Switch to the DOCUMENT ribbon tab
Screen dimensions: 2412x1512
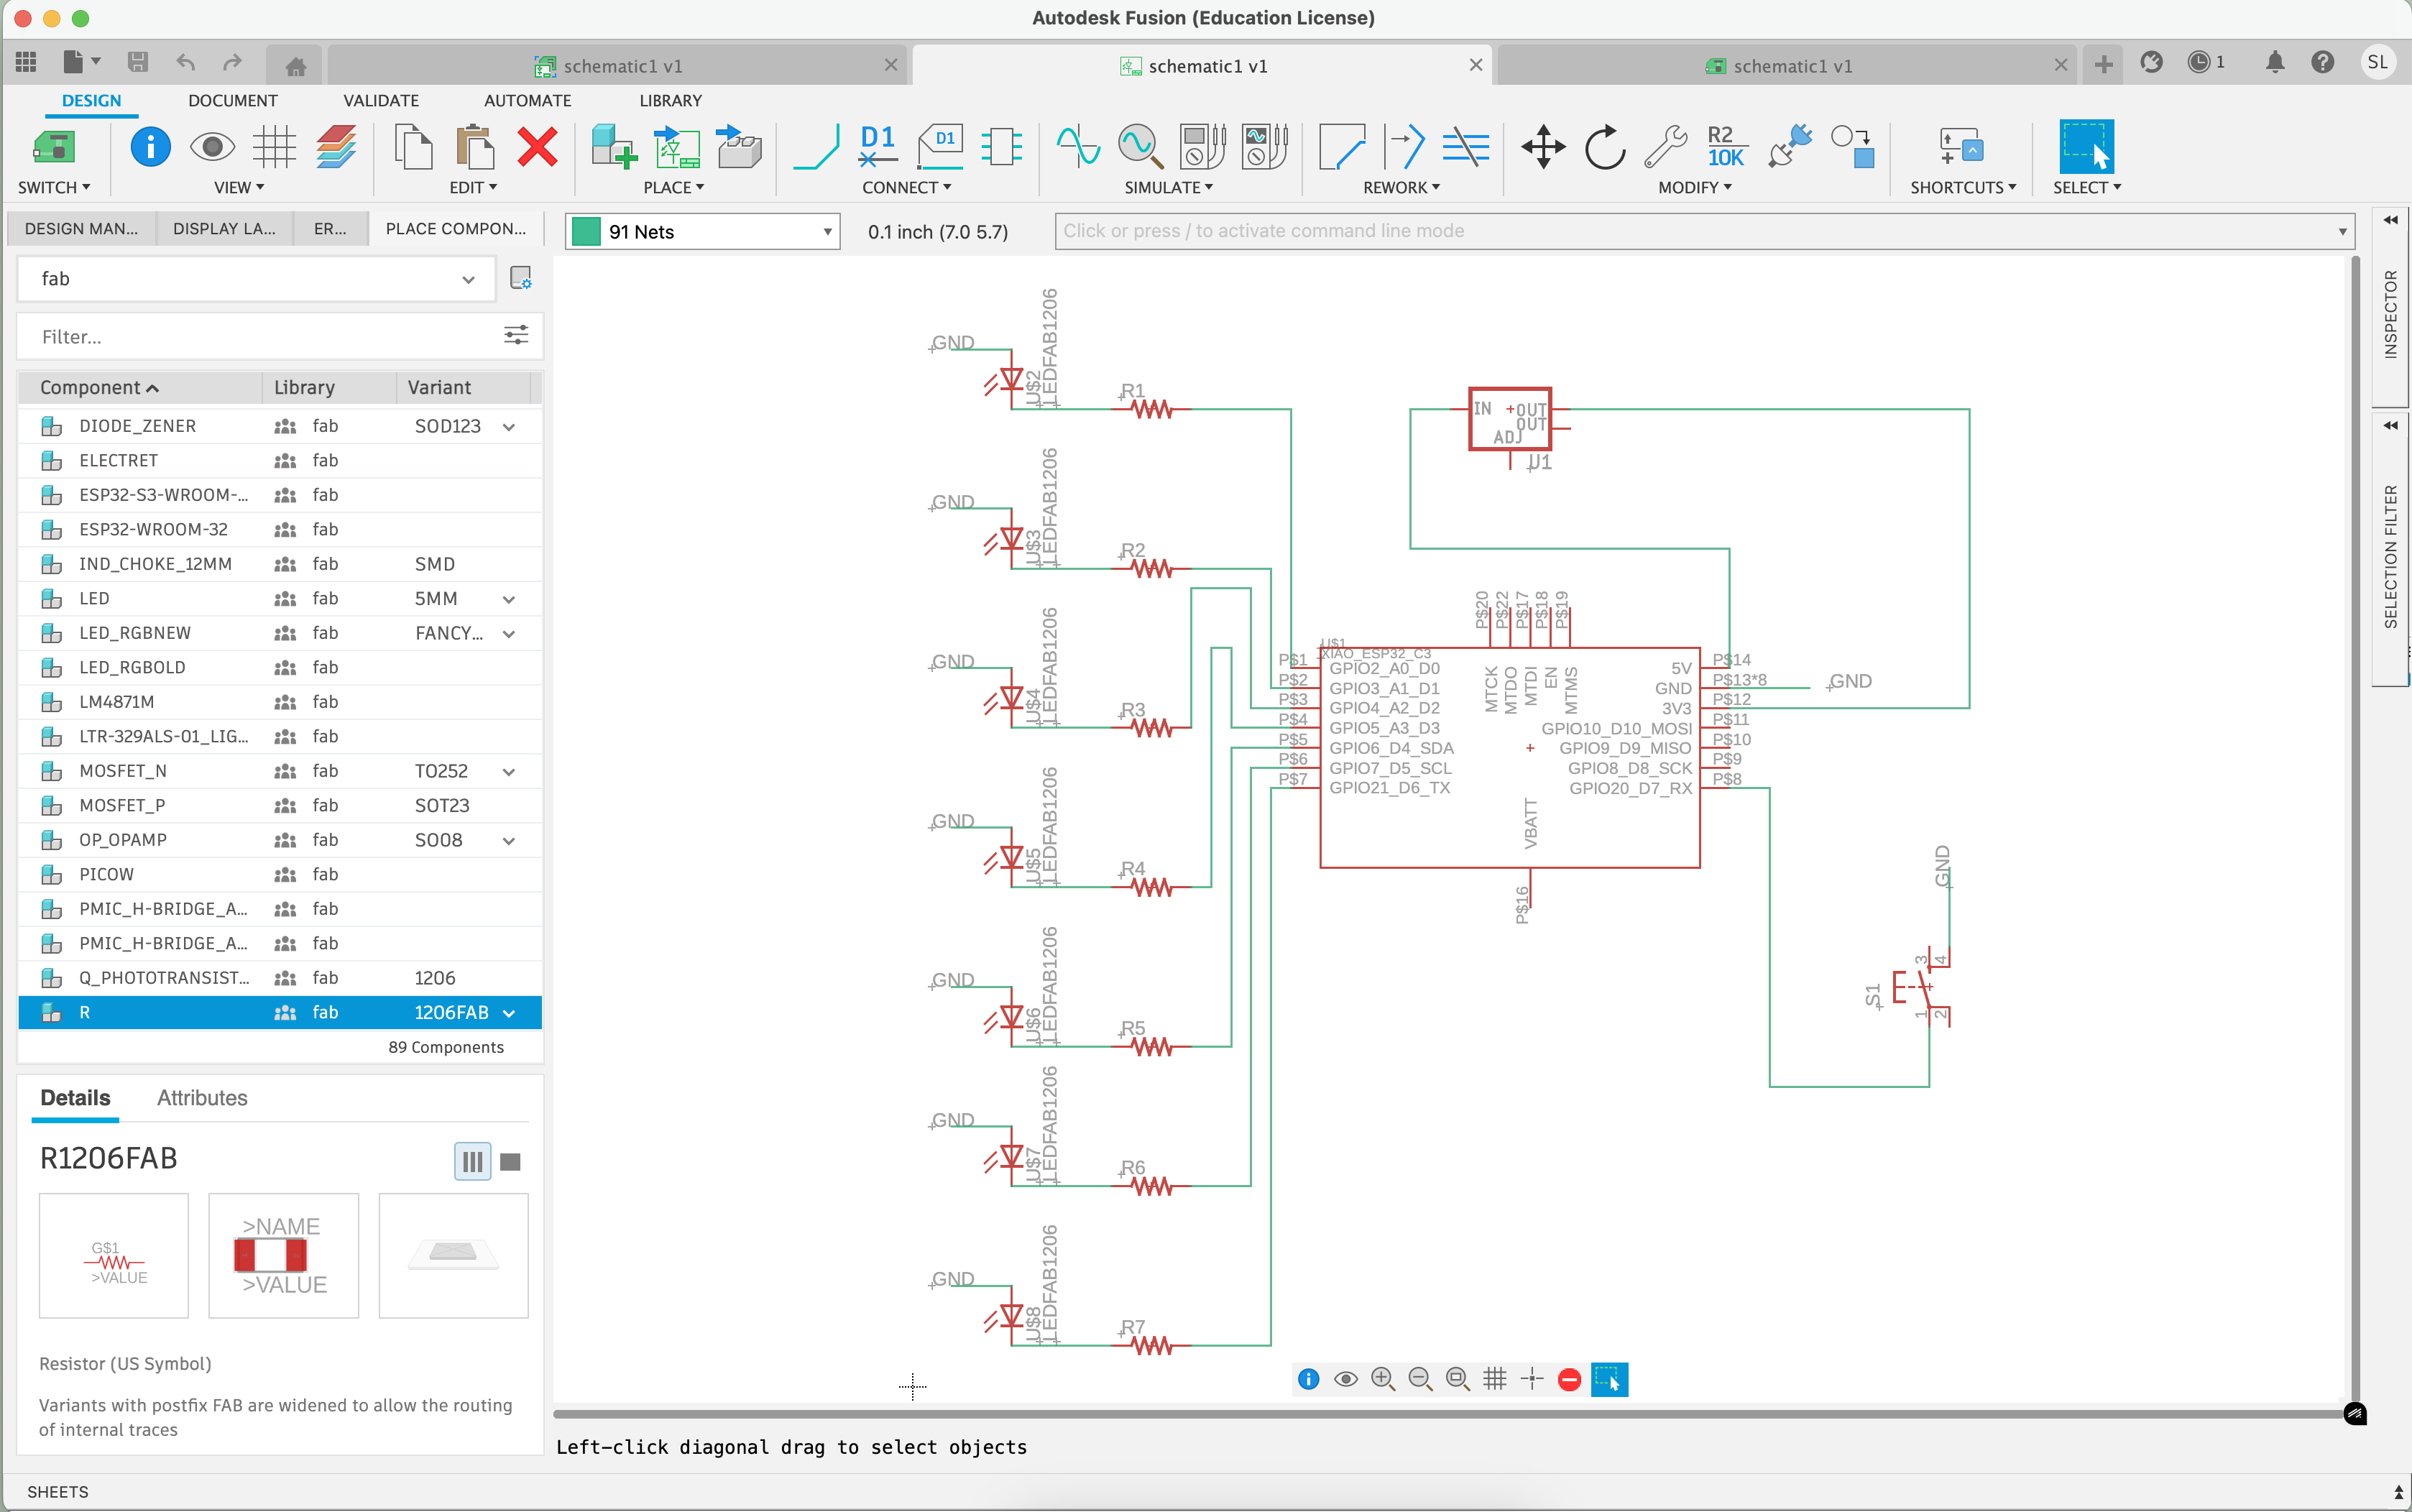(x=232, y=100)
